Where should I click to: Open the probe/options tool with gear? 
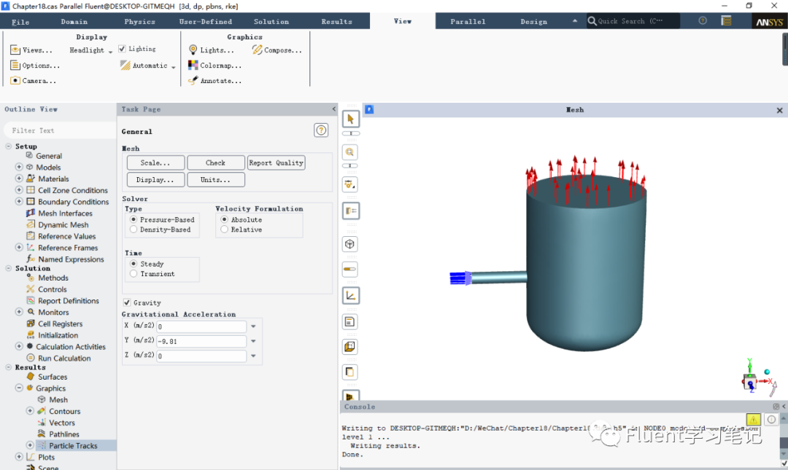pyautogui.click(x=350, y=185)
